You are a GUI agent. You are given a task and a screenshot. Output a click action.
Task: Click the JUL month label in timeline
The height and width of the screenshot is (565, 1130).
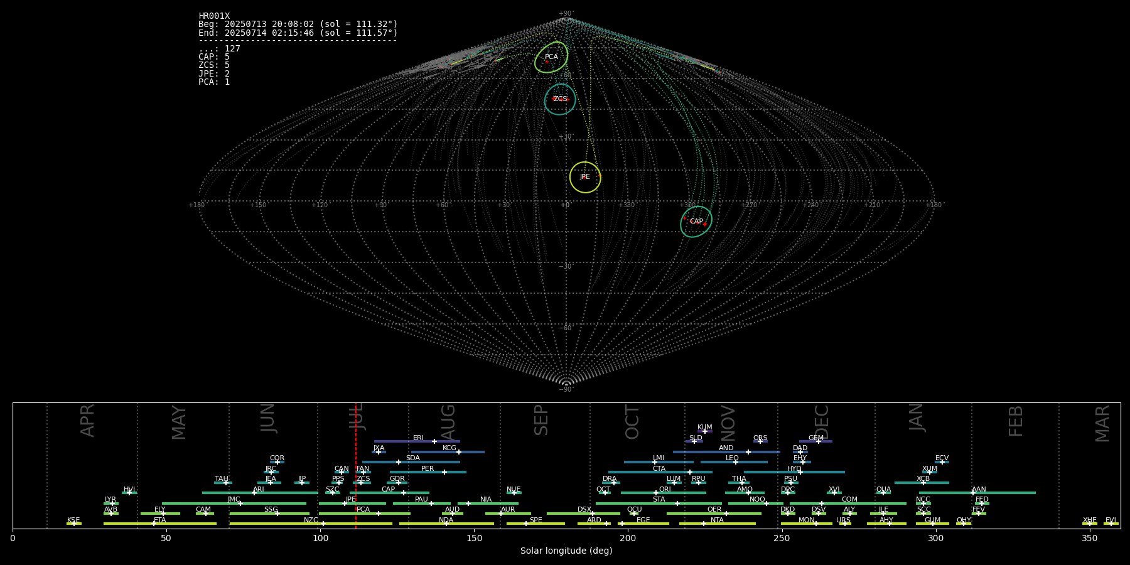coord(357,416)
